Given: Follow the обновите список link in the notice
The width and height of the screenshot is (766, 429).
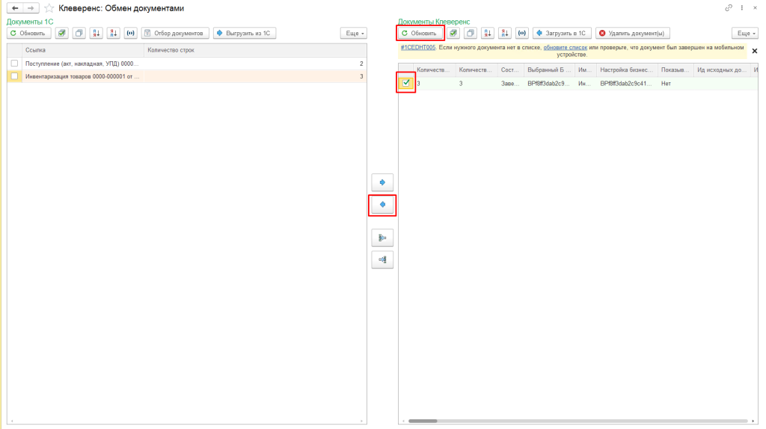Looking at the screenshot, I should [565, 47].
